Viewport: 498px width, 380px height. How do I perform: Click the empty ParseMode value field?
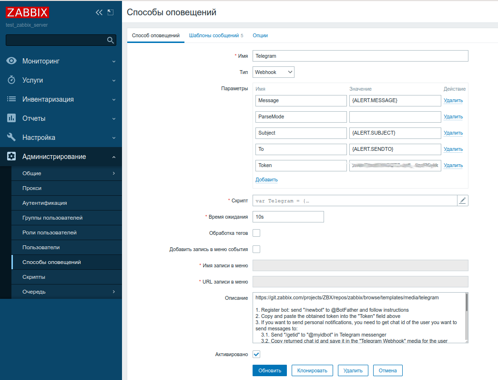tap(395, 117)
